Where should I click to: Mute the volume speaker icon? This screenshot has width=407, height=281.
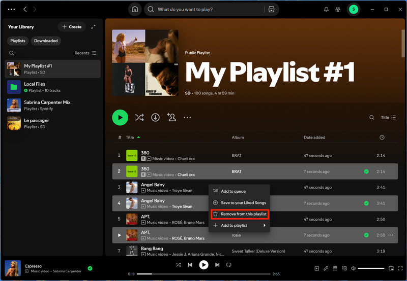(353, 268)
